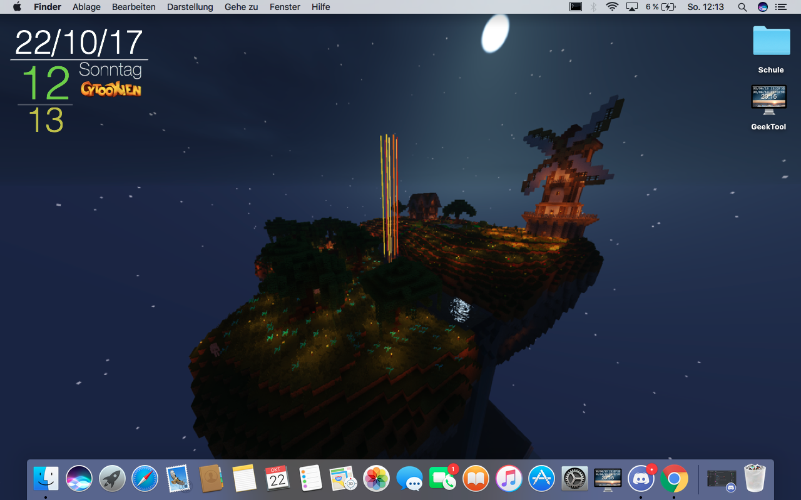The image size is (801, 500).
Task: Open System Preferences gear in Dock
Action: [574, 479]
